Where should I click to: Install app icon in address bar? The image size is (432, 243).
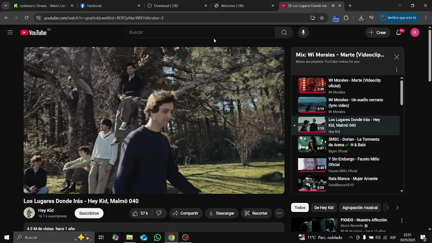(x=313, y=18)
